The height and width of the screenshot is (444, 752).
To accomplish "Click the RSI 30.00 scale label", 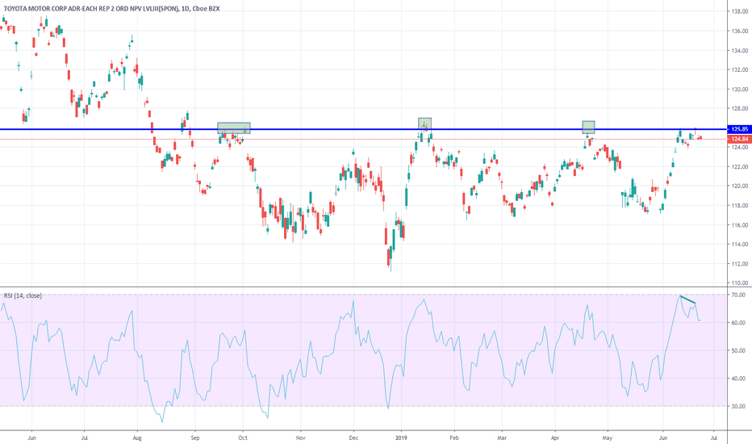I will [x=739, y=406].
